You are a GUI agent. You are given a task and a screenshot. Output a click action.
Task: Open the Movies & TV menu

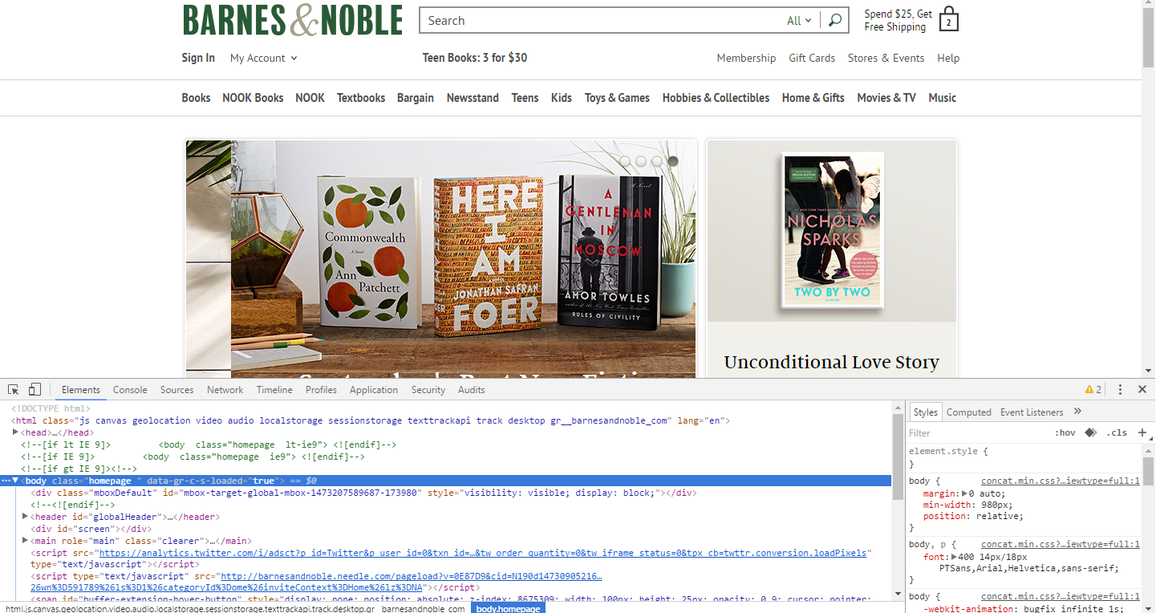pyautogui.click(x=886, y=98)
